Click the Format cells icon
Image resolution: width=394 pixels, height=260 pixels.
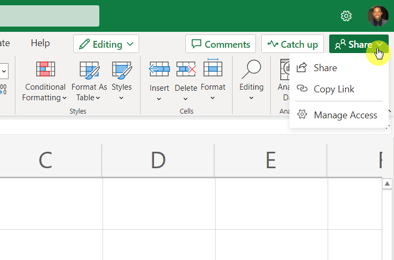click(213, 67)
